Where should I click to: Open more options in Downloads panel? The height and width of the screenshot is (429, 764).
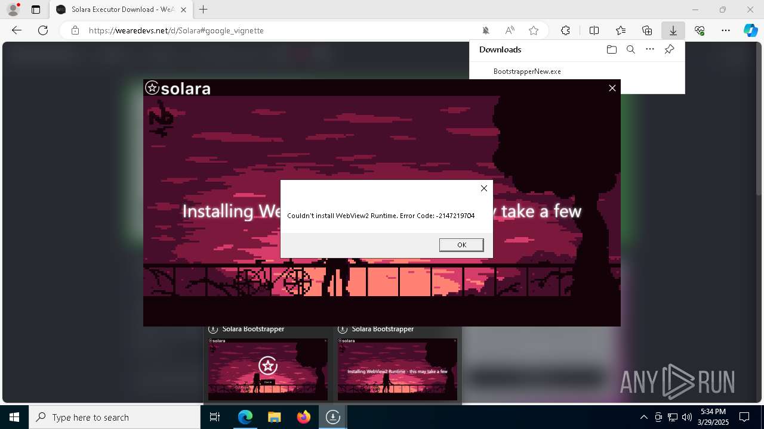[650, 49]
